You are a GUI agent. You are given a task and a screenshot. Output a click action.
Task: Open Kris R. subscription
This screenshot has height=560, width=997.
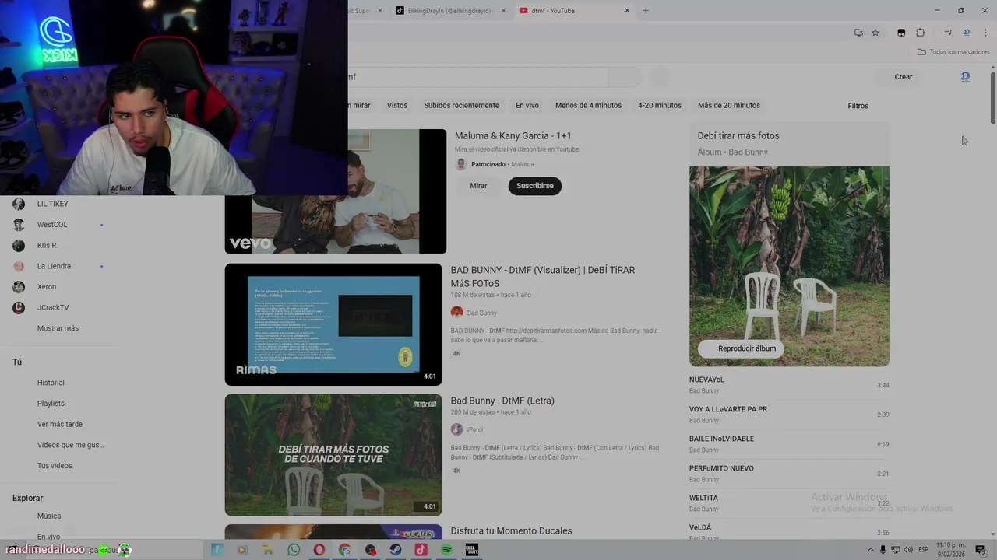[48, 245]
